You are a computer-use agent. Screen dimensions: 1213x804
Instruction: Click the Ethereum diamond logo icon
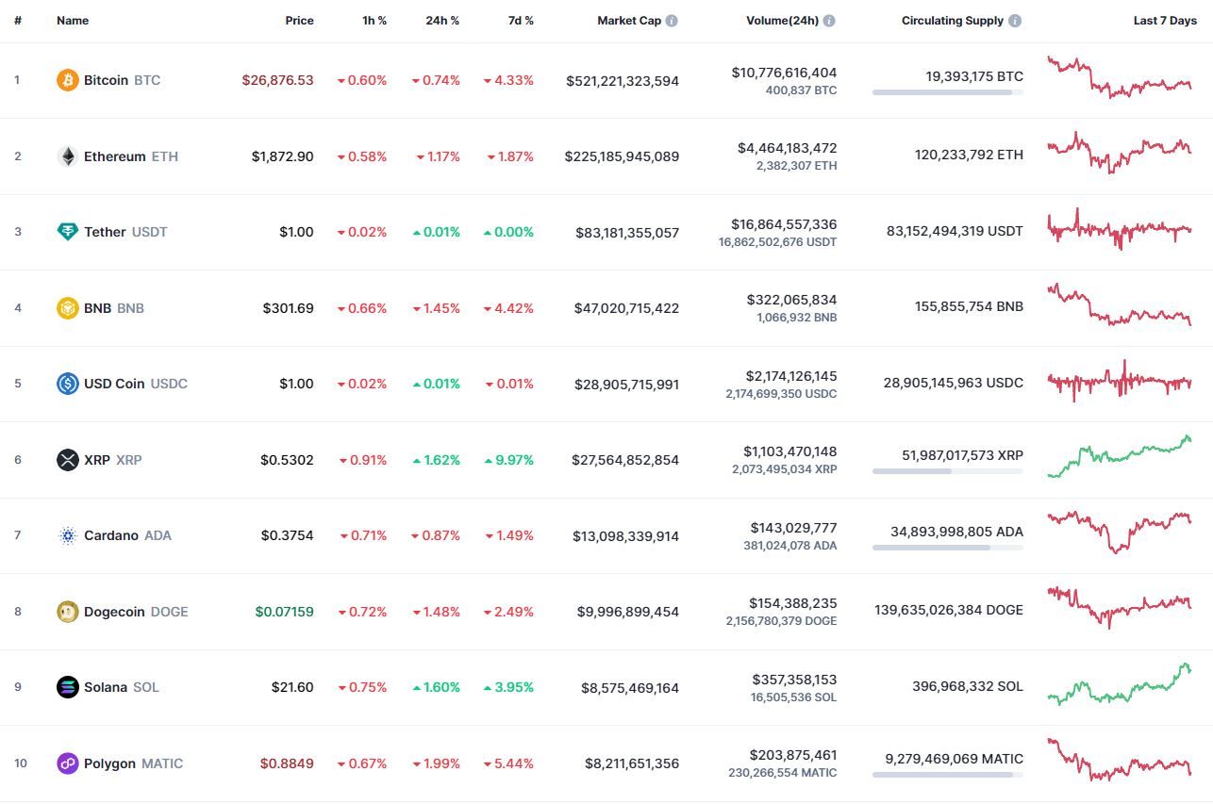[67, 156]
